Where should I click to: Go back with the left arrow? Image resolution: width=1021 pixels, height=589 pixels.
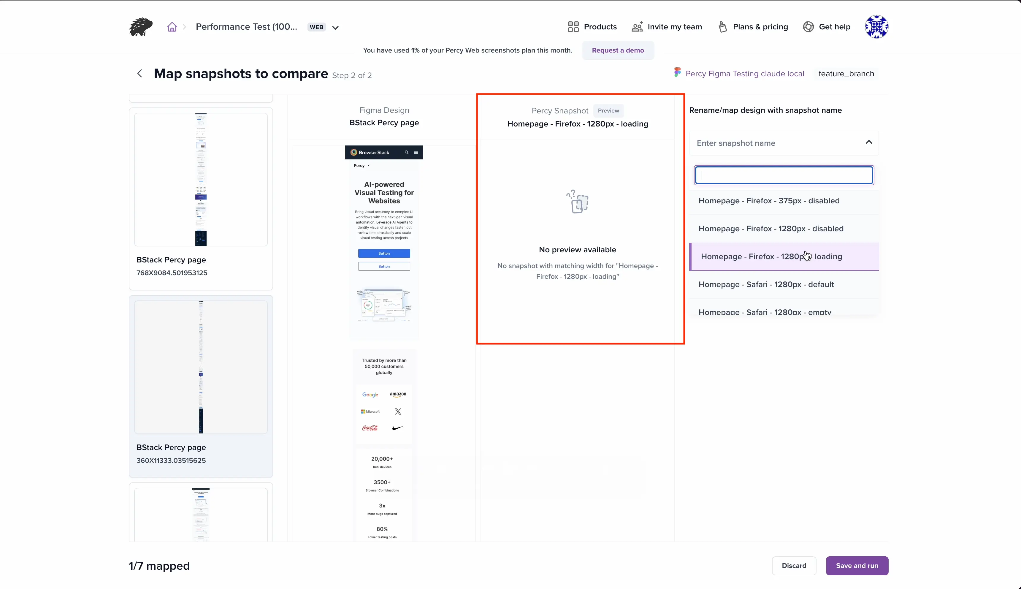click(139, 74)
